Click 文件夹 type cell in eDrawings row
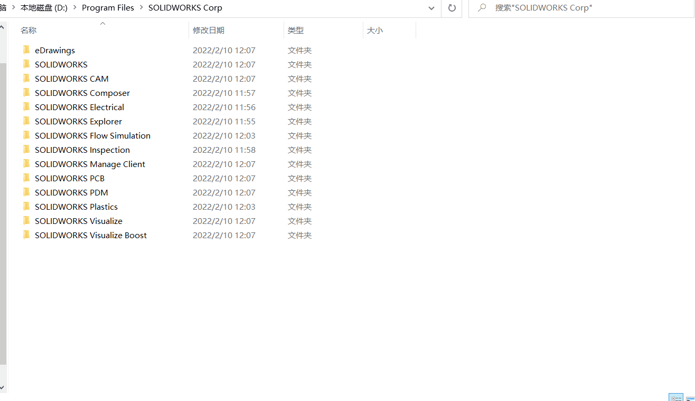 click(299, 51)
